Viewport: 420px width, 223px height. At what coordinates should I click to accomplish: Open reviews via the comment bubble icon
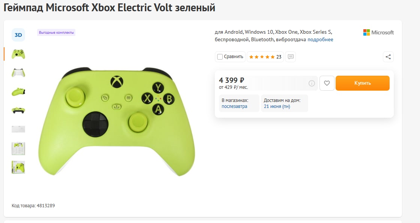[291, 57]
